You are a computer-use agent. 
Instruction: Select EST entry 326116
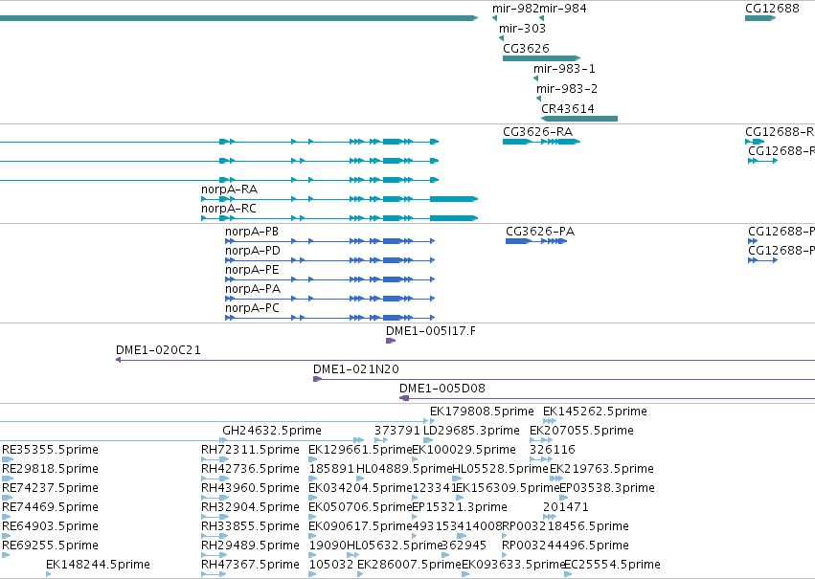click(x=553, y=450)
